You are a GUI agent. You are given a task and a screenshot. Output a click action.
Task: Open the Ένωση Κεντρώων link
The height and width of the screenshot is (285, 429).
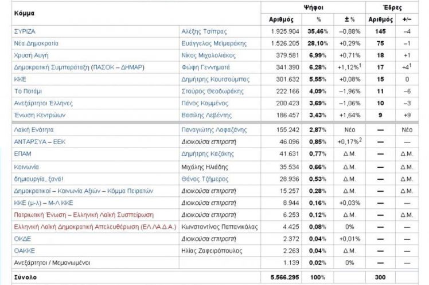[36, 115]
